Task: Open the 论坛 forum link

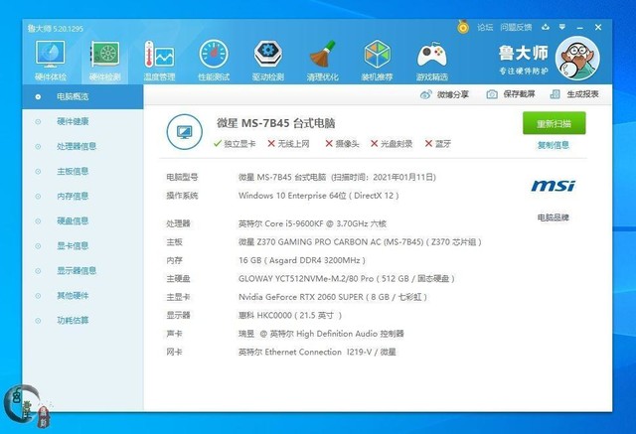Action: 485,27
